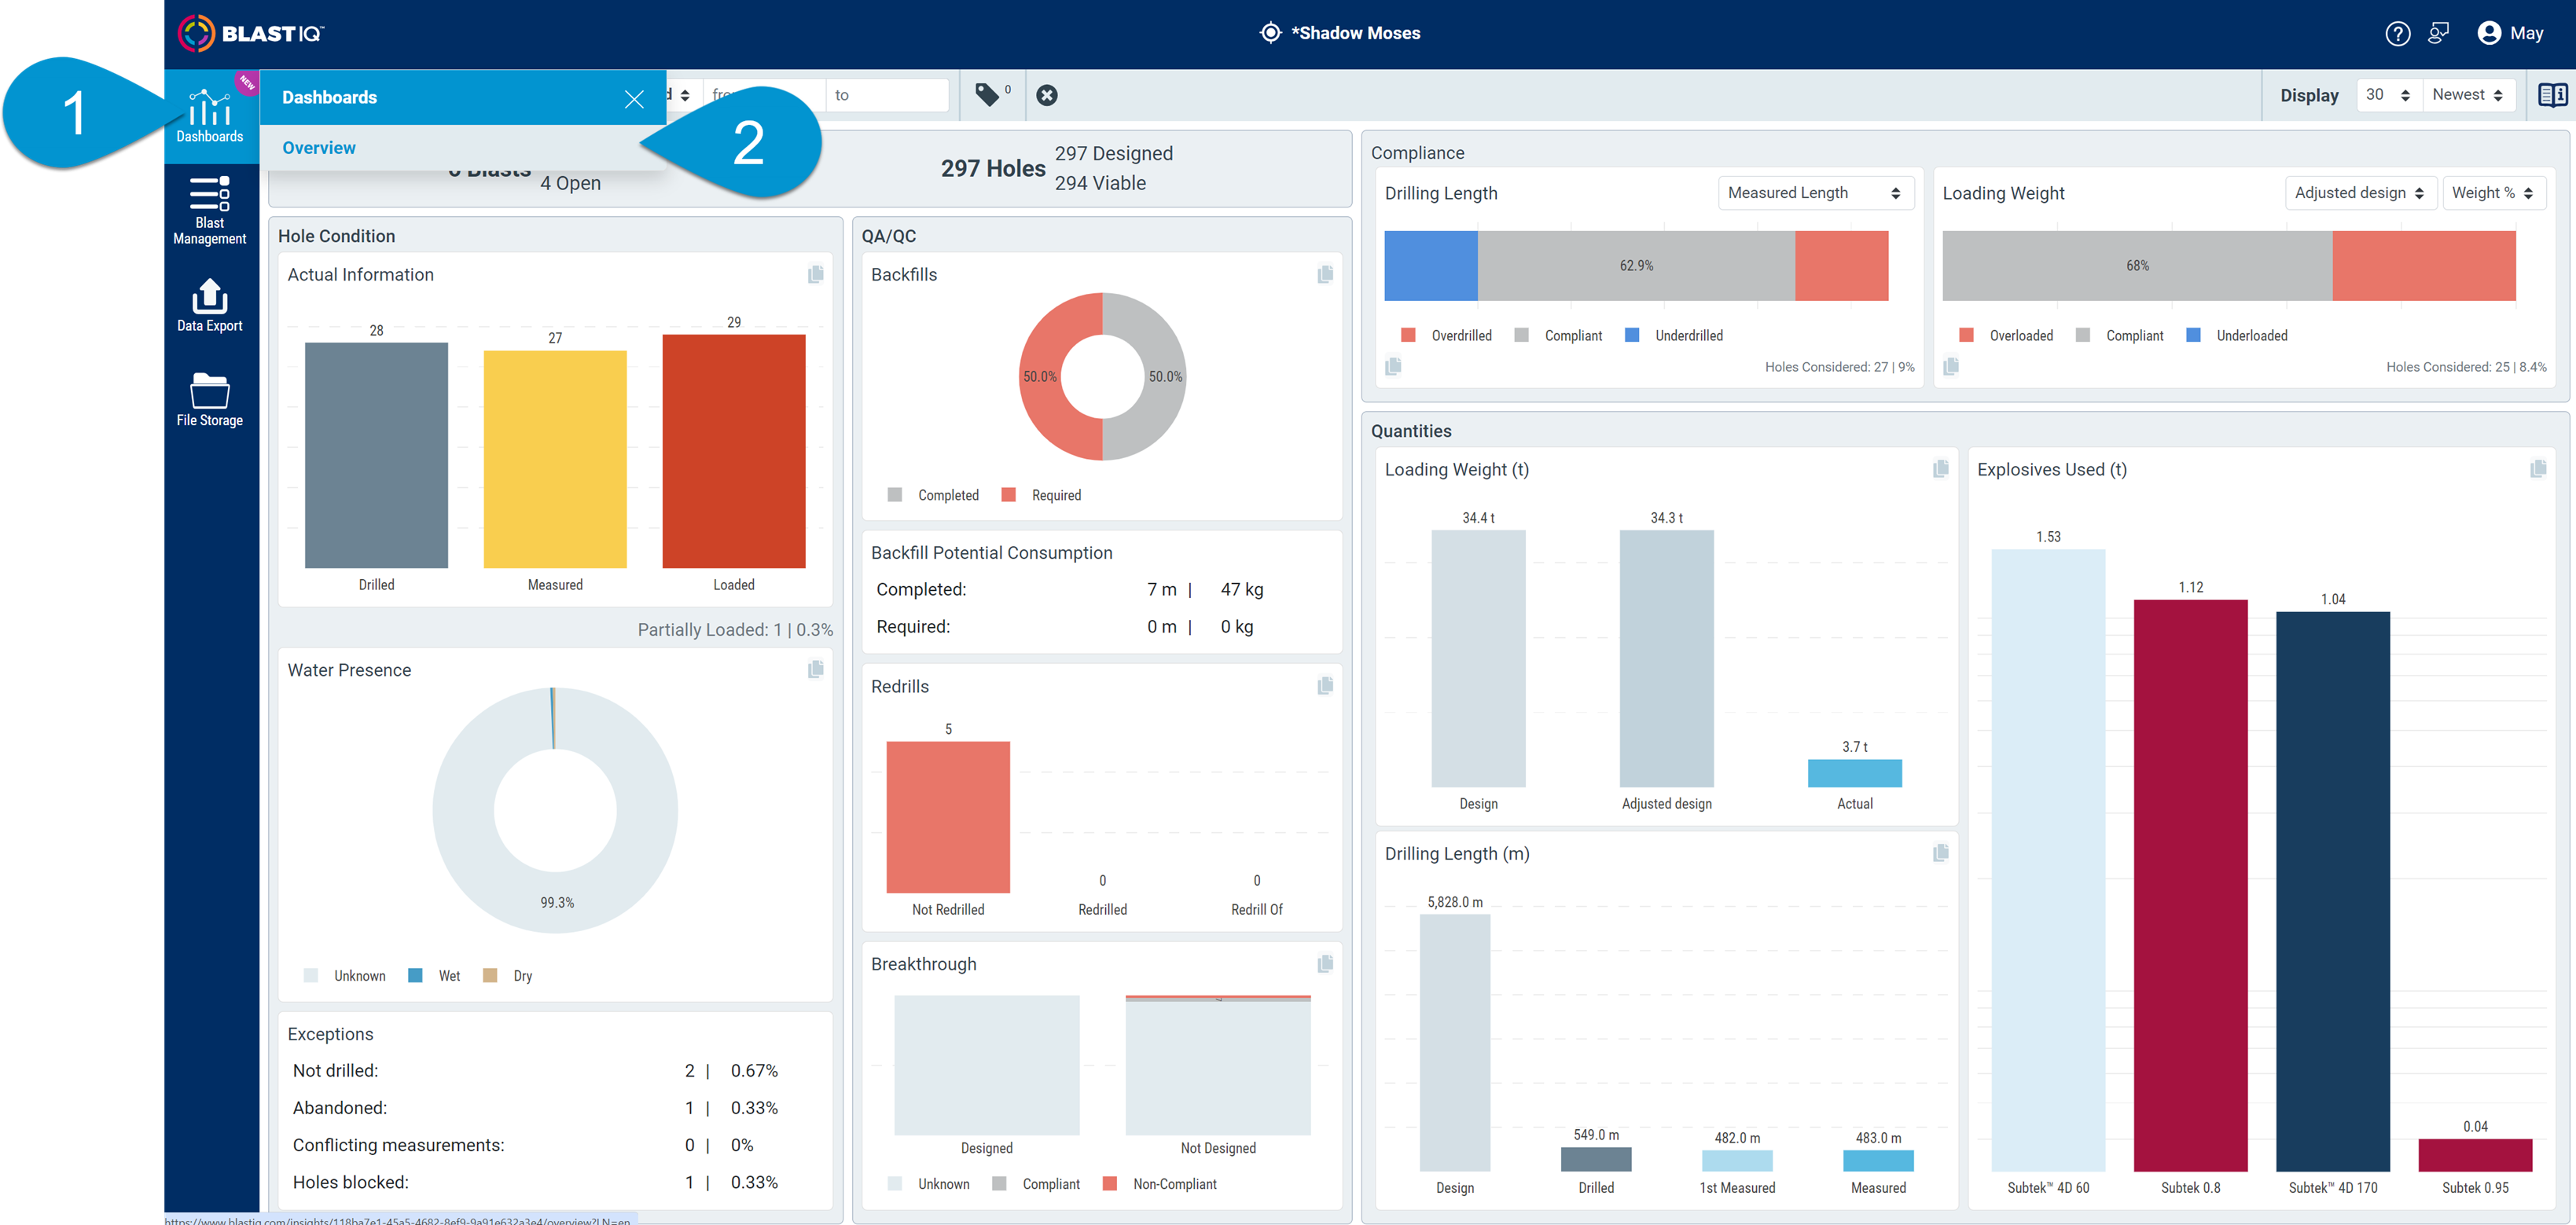The image size is (2576, 1225).
Task: Toggle the Newest sort order dropdown
Action: coord(2468,95)
